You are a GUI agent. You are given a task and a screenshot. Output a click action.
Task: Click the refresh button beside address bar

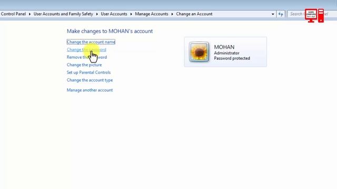[x=281, y=14]
